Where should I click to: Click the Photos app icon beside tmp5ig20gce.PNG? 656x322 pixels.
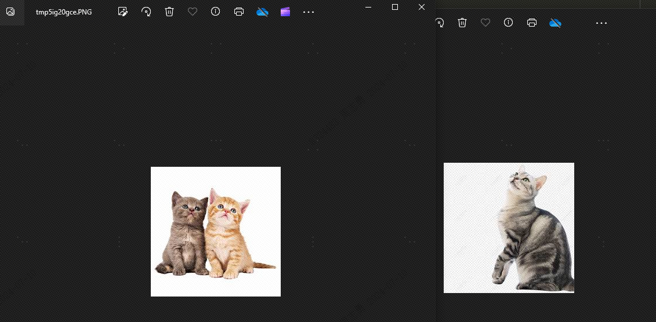[x=10, y=12]
